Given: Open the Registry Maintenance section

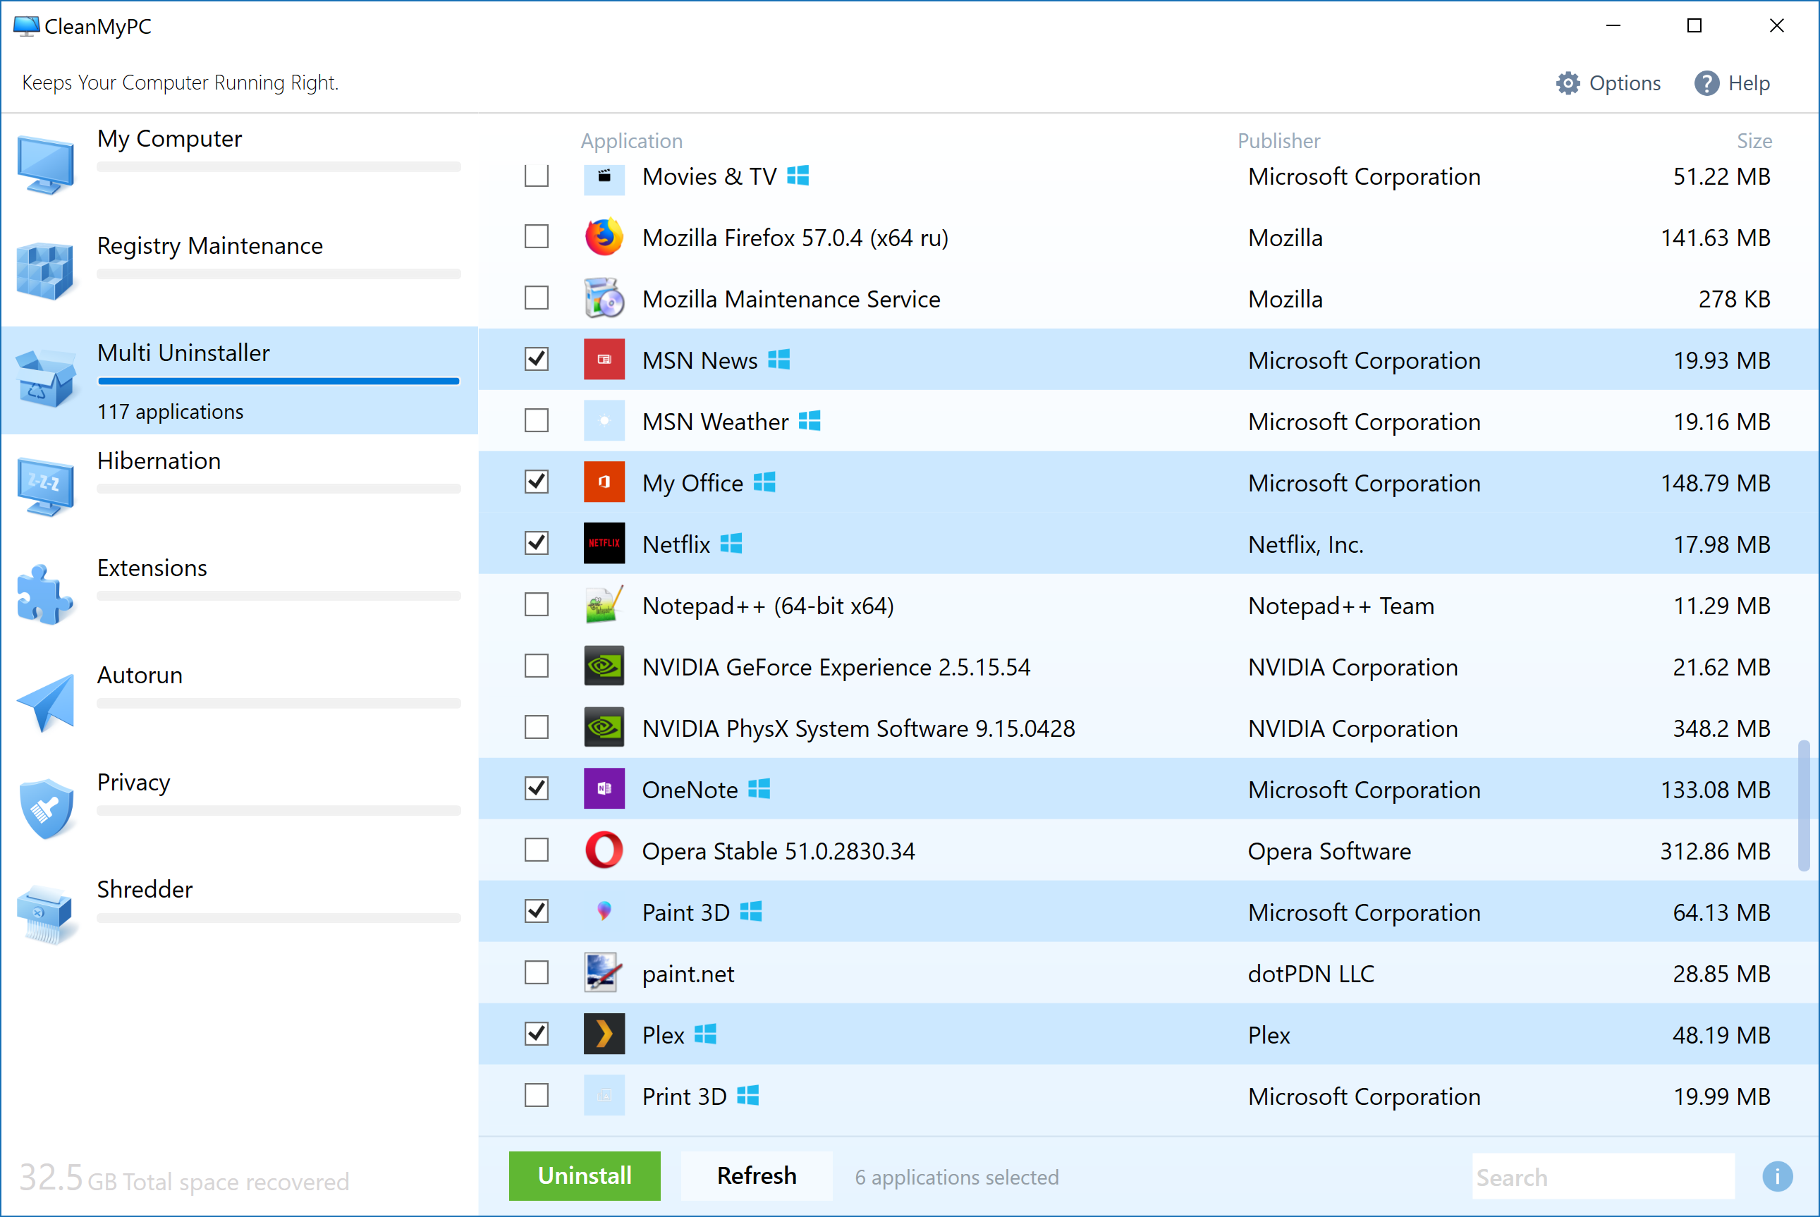Looking at the screenshot, I should (x=239, y=271).
